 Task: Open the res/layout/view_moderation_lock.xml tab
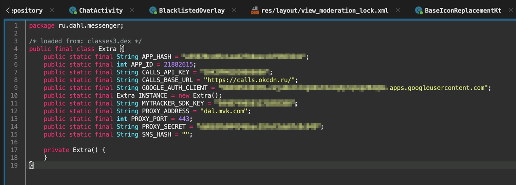[325, 10]
